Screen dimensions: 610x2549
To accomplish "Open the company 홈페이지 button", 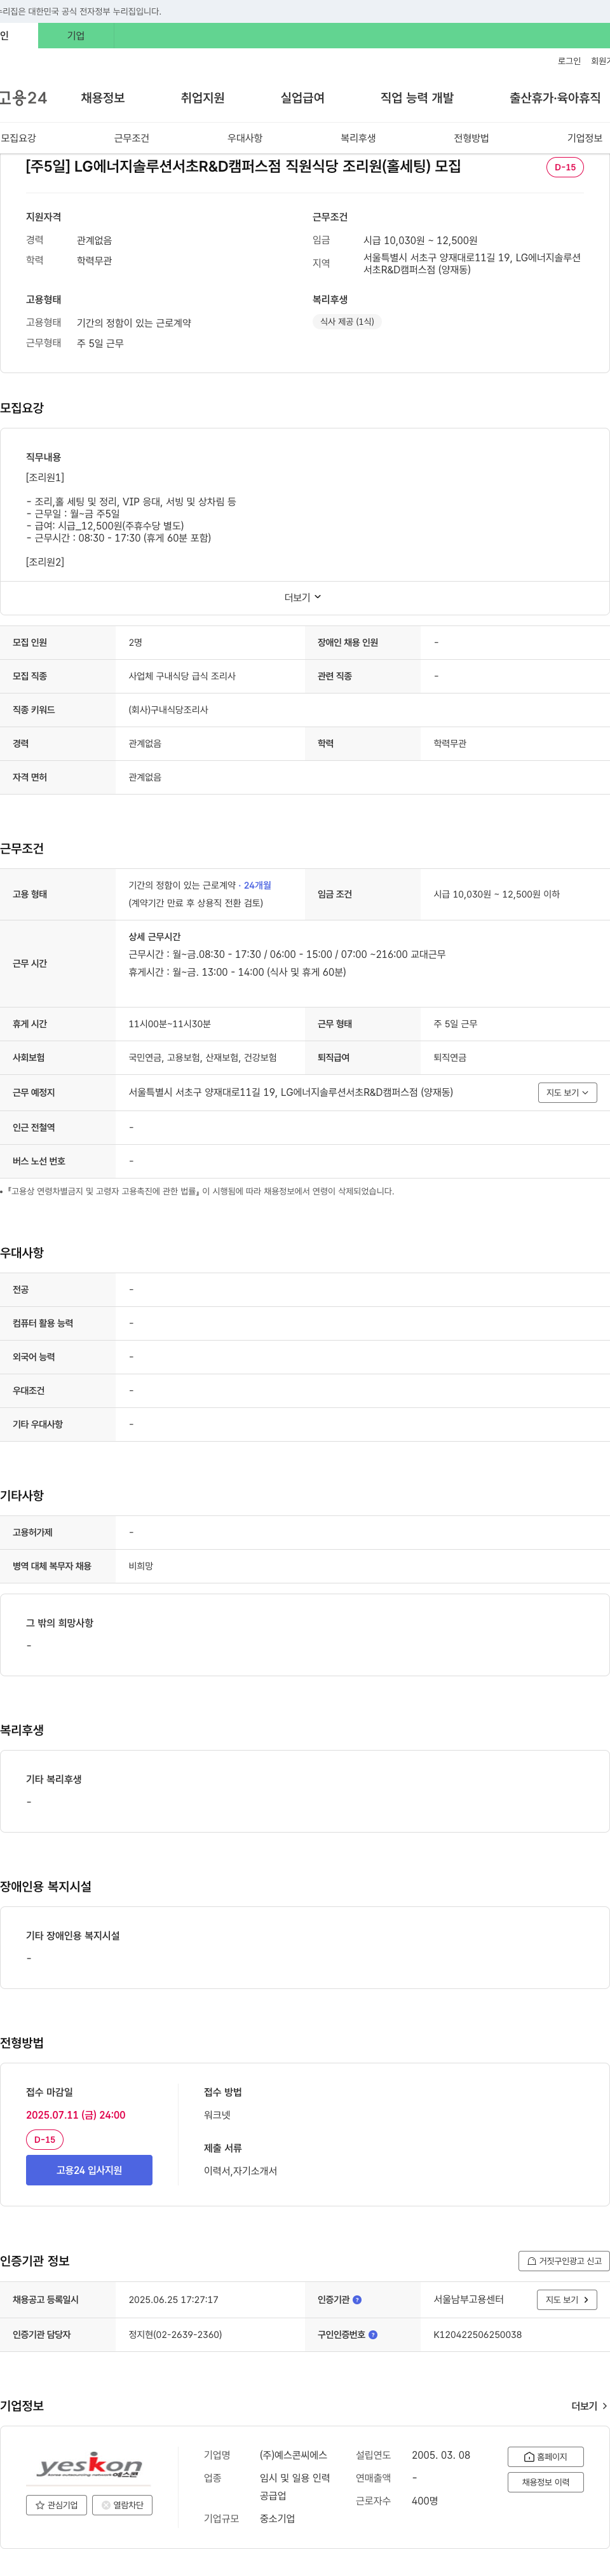I will (546, 2457).
